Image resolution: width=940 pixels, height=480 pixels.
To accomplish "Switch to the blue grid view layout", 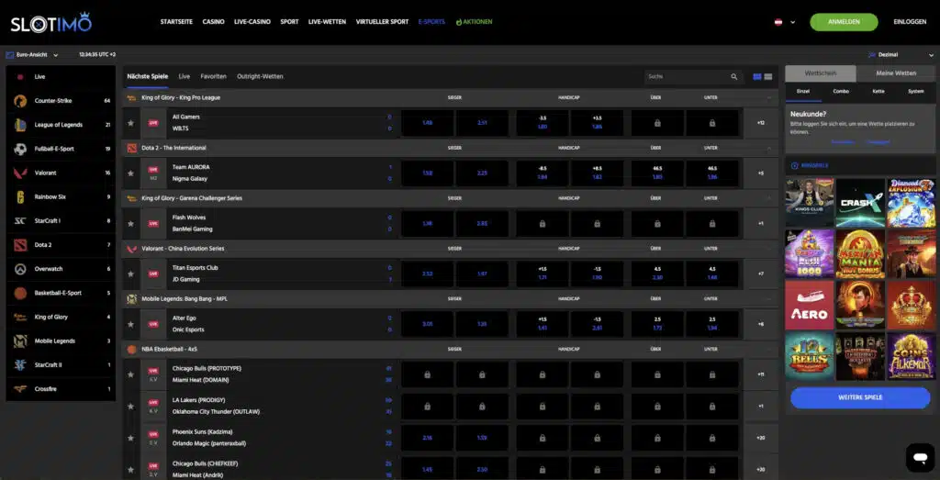I will pyautogui.click(x=757, y=77).
